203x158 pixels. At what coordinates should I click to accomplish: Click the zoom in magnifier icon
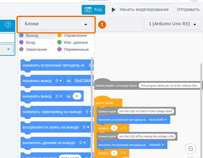[x=191, y=149]
